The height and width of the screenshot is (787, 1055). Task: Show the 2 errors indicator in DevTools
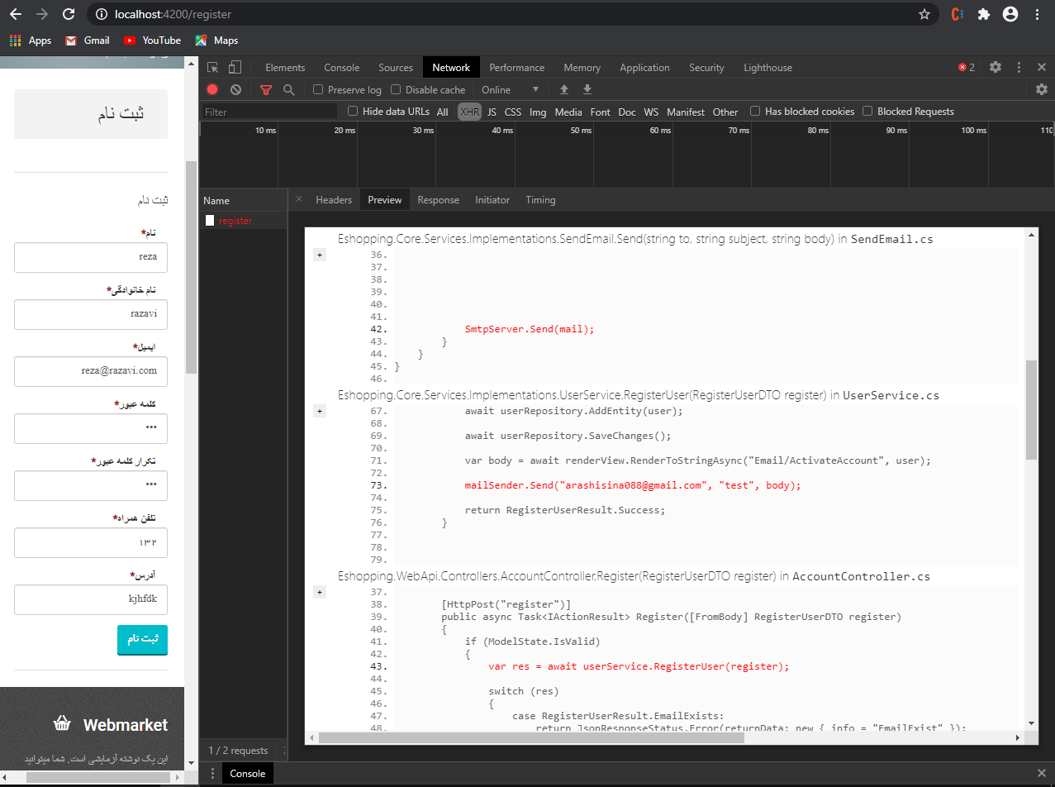(967, 68)
